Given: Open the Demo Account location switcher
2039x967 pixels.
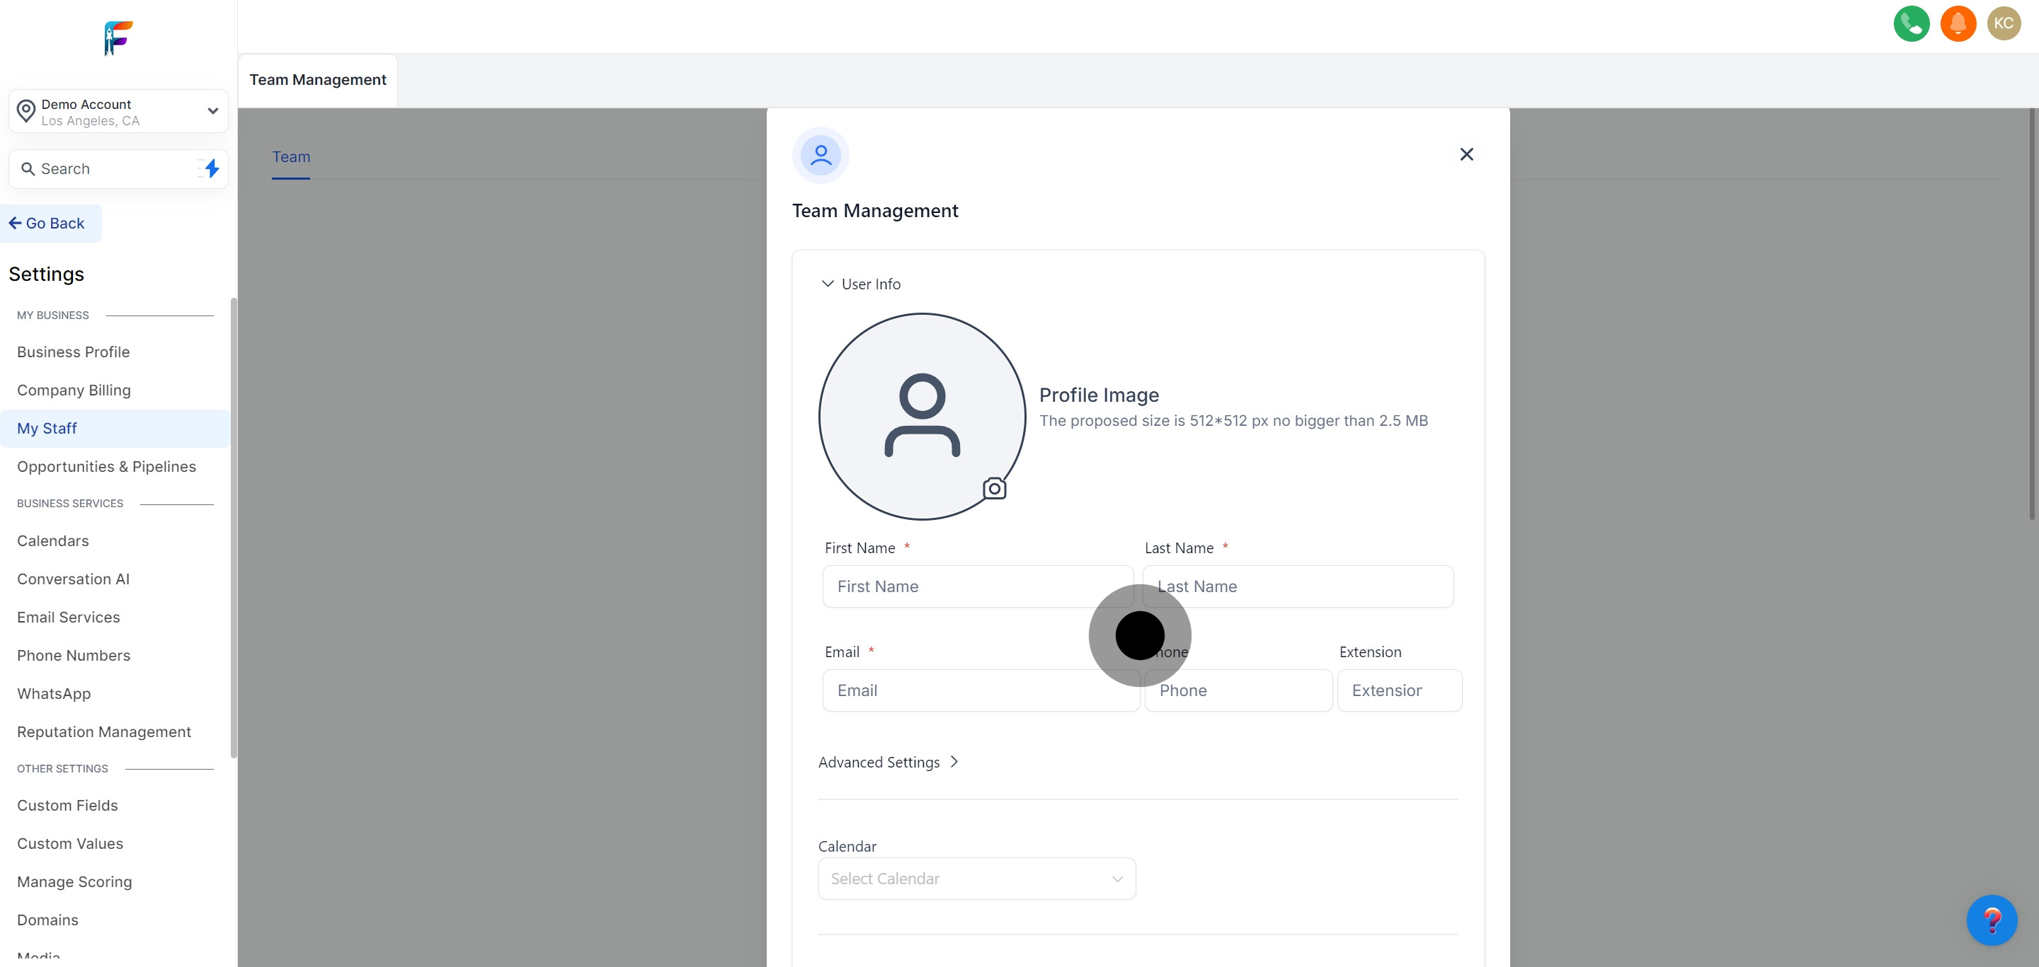Looking at the screenshot, I should pyautogui.click(x=119, y=112).
